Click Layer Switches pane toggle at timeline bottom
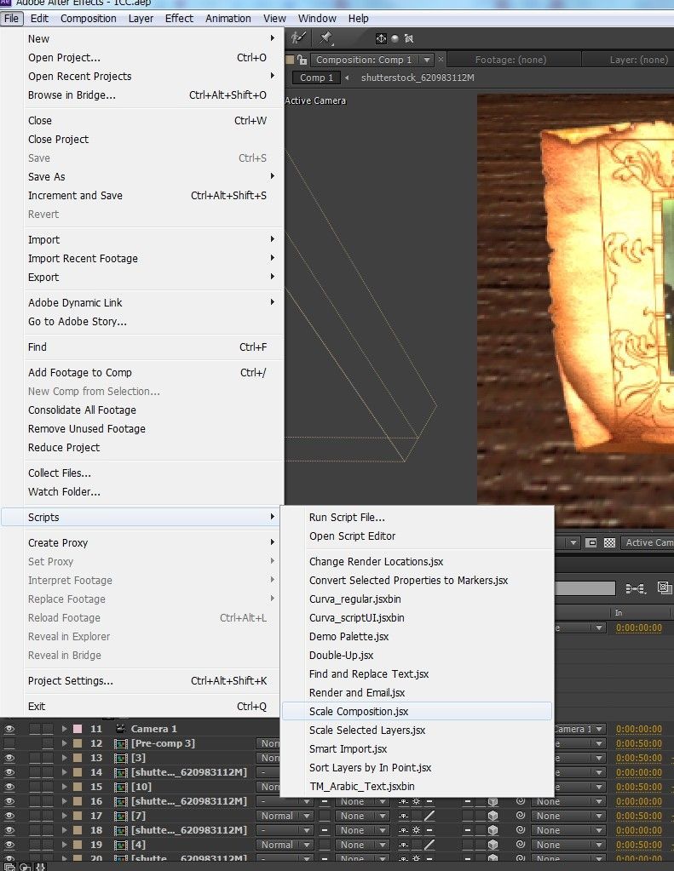674x871 pixels. [x=9, y=867]
